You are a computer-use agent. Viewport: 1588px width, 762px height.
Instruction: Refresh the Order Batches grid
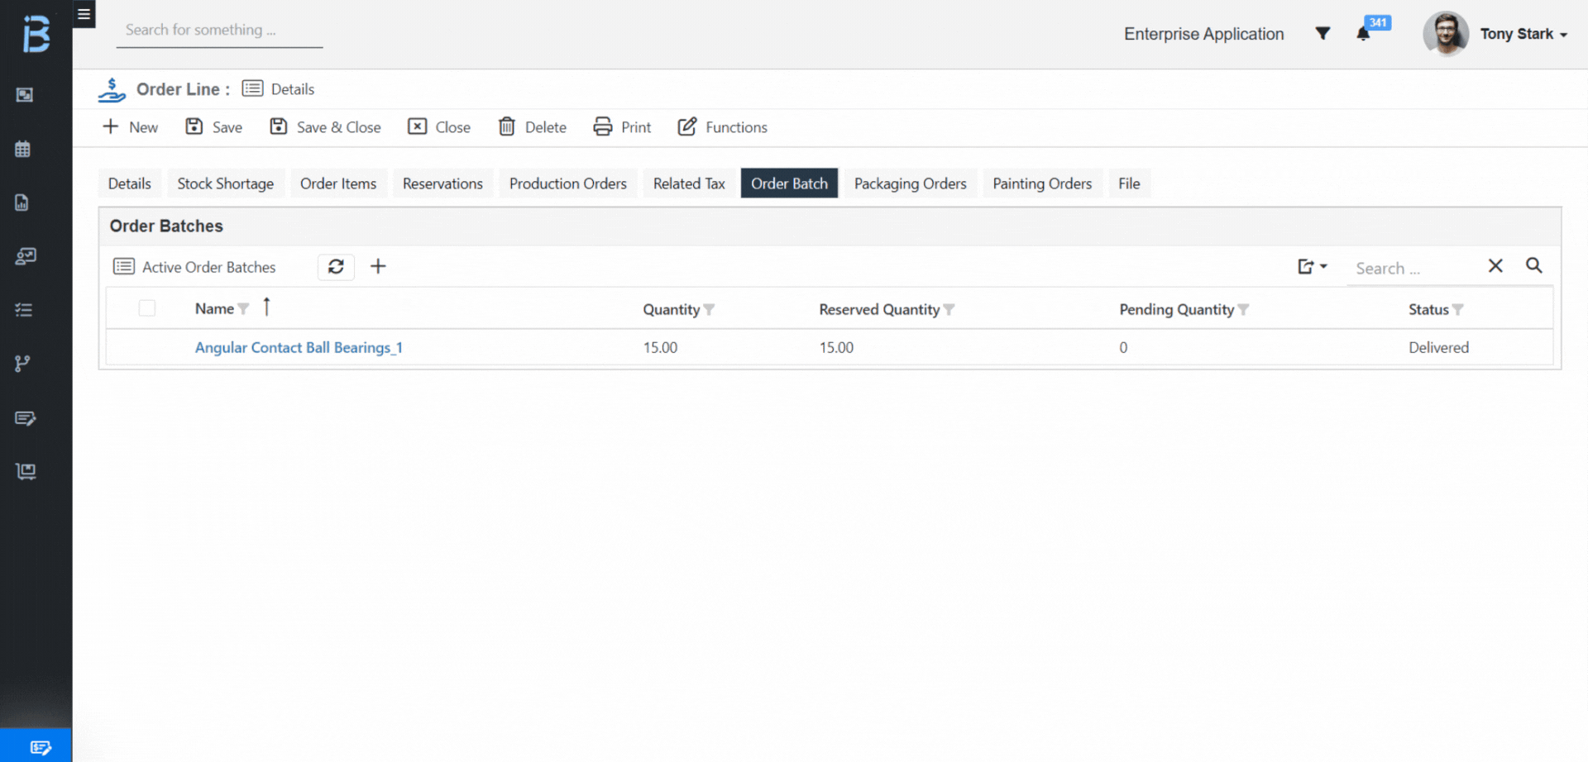click(336, 267)
